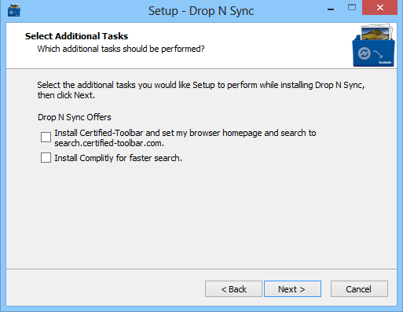403x312 pixels.
Task: Click the 'Which additional tasks should be performed?' subtitle
Action: (x=121, y=49)
